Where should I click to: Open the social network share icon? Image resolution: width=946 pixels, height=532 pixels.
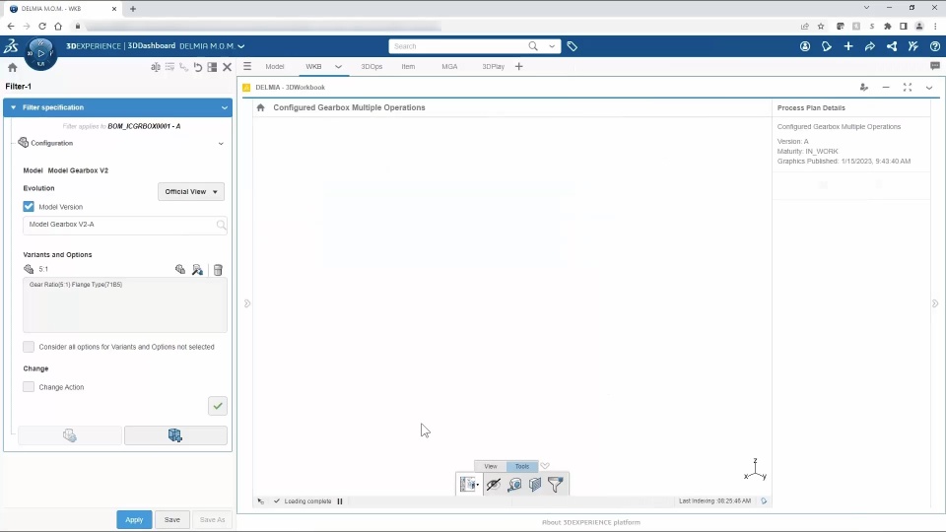[892, 46]
